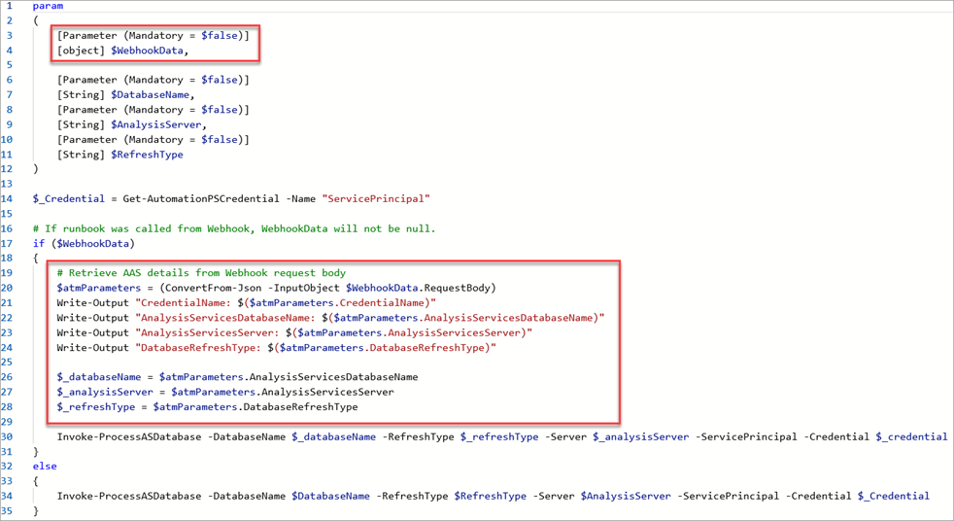The image size is (954, 521).
Task: Click the $atmParameters variable on line 20
Action: tap(99, 288)
